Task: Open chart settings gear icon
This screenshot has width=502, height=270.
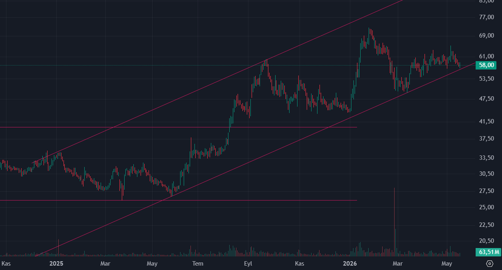Action: pos(490,264)
